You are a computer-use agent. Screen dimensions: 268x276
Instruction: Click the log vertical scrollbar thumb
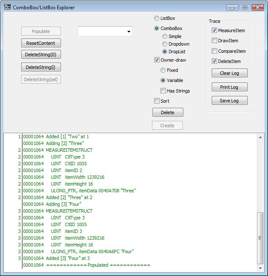(x=260, y=238)
